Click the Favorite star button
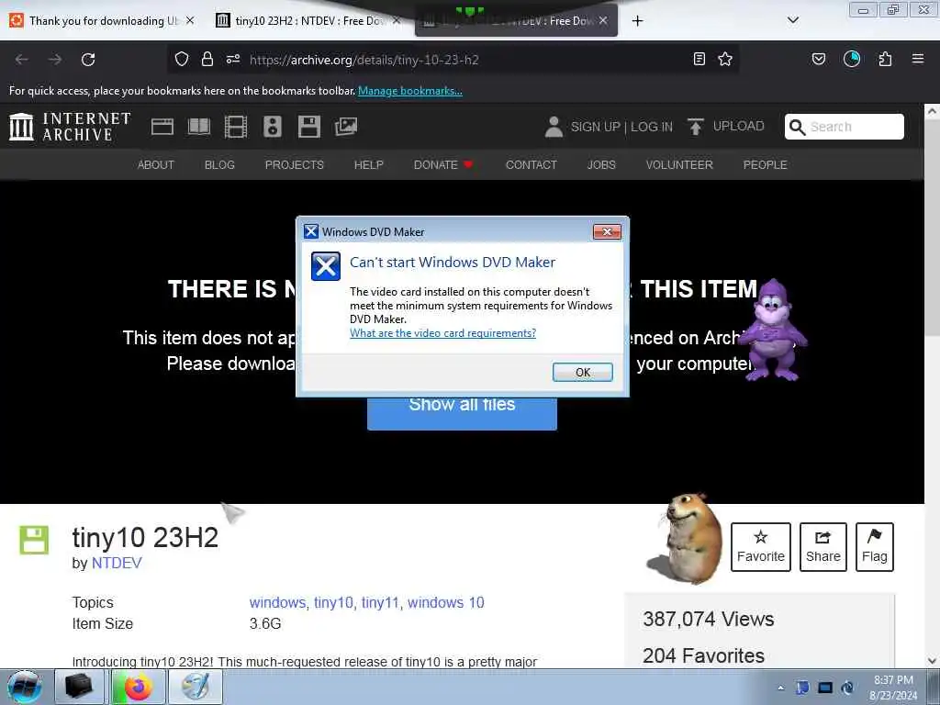This screenshot has height=705, width=940. point(761,547)
